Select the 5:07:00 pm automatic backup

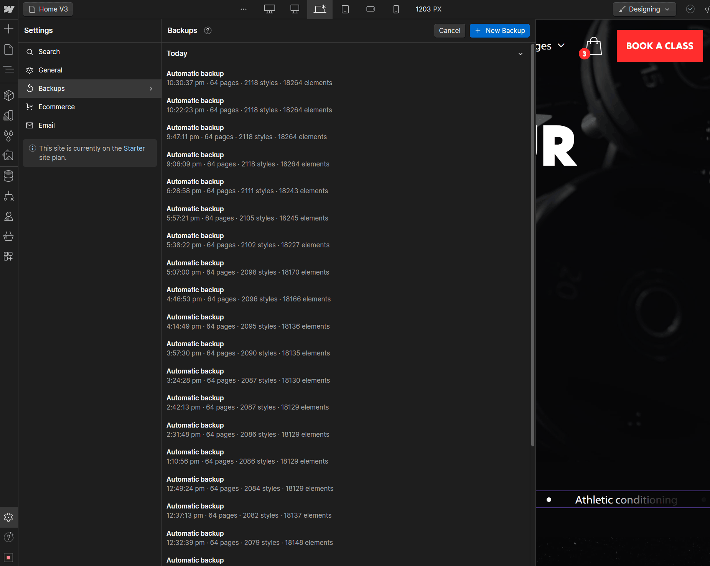[346, 268]
